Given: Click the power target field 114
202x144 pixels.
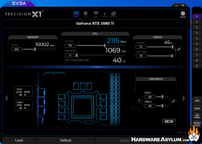Looking at the screenshot, I should tap(141, 47).
